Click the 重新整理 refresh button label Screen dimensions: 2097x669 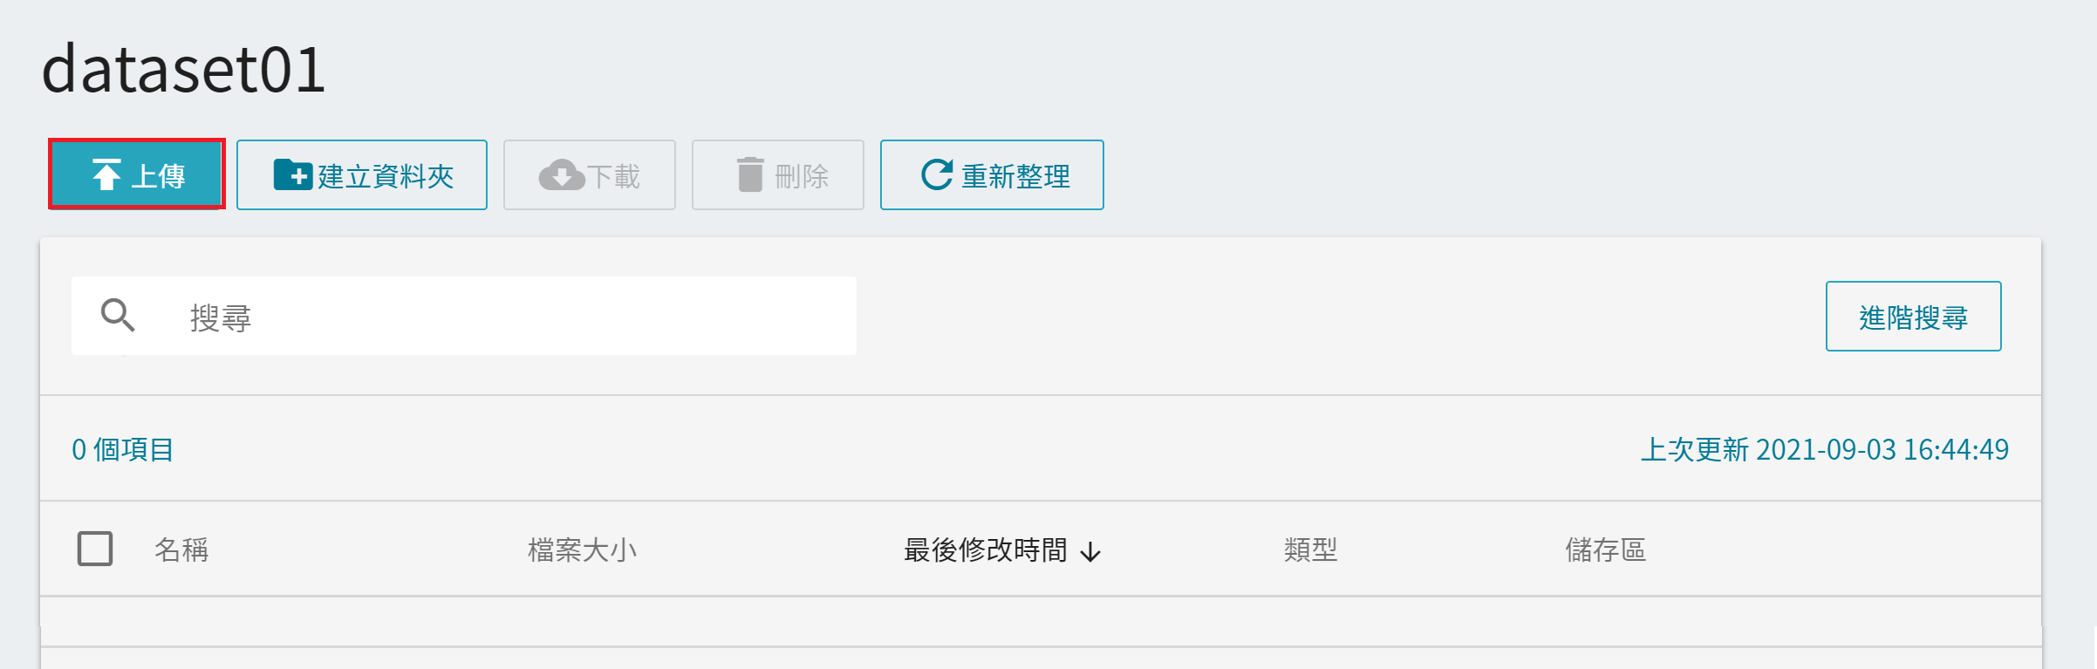1015,176
